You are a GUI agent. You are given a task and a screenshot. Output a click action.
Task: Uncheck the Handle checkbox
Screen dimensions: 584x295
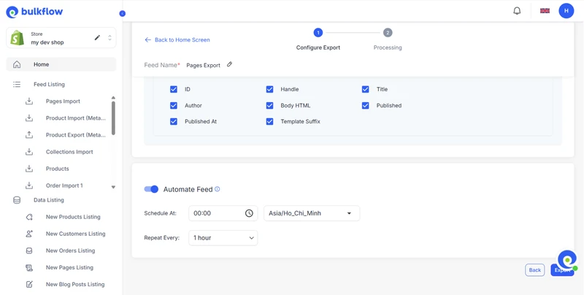269,89
